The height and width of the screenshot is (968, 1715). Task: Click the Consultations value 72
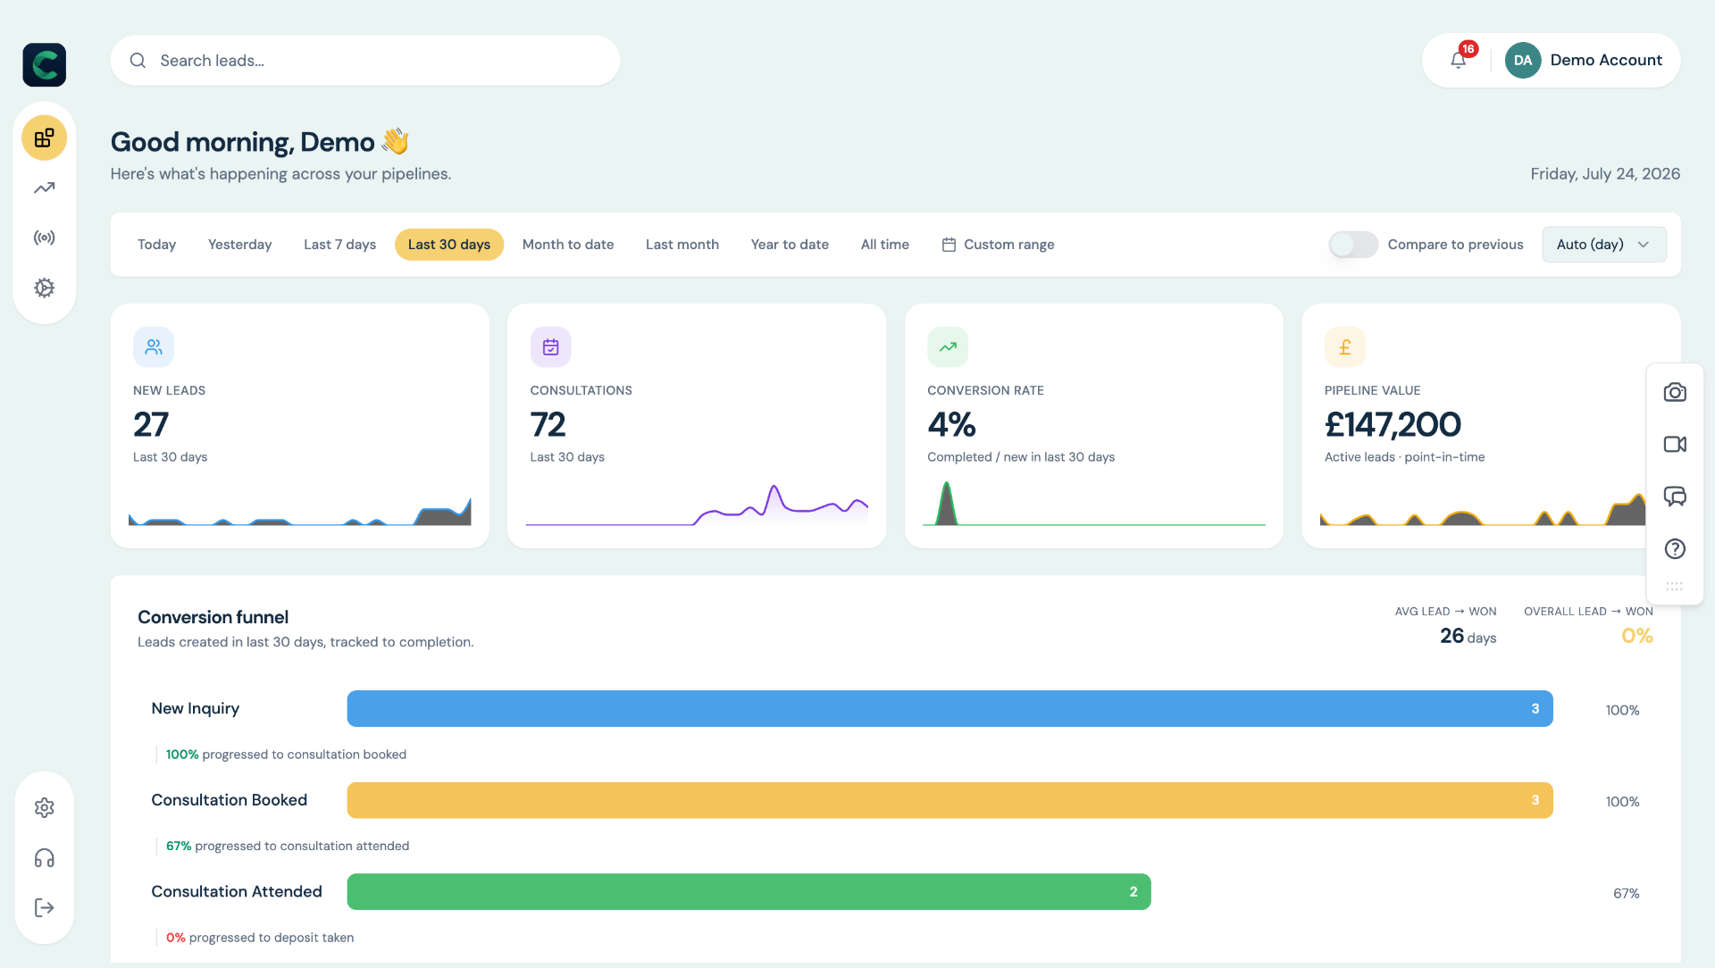click(x=548, y=424)
